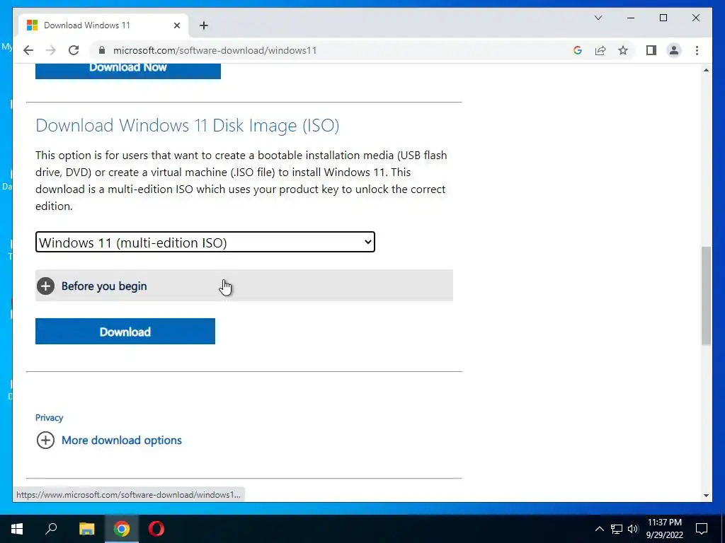Open the Windows Start menu
Image resolution: width=725 pixels, height=543 pixels.
pyautogui.click(x=17, y=529)
